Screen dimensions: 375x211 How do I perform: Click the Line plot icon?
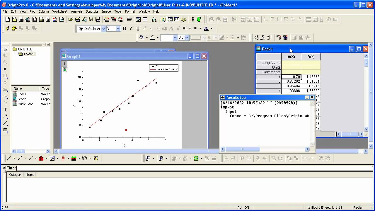pos(9,158)
